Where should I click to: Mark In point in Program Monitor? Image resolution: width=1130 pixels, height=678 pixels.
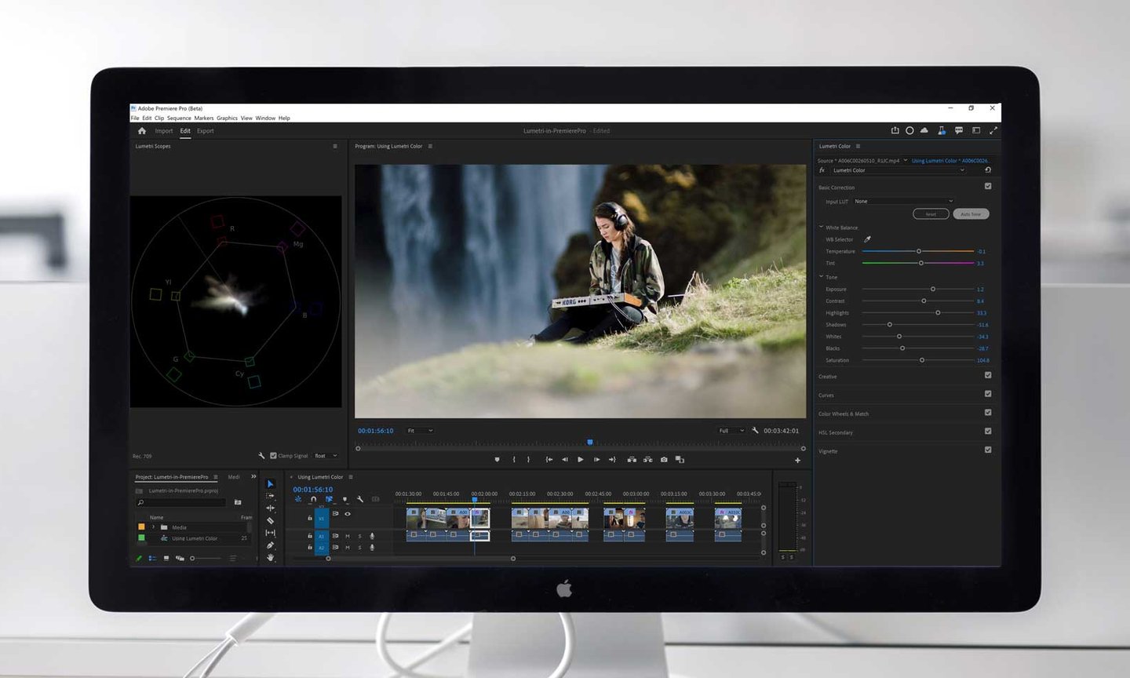pyautogui.click(x=514, y=460)
